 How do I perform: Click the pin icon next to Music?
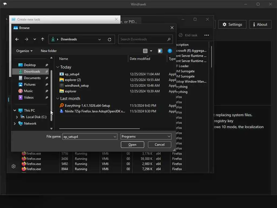pos(47,91)
